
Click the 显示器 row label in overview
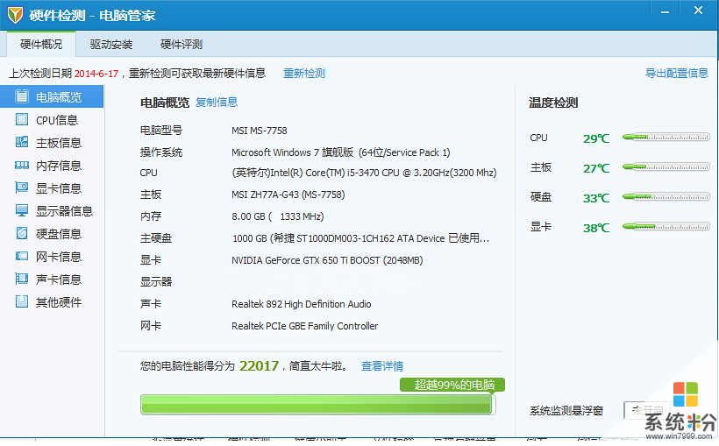pos(156,281)
